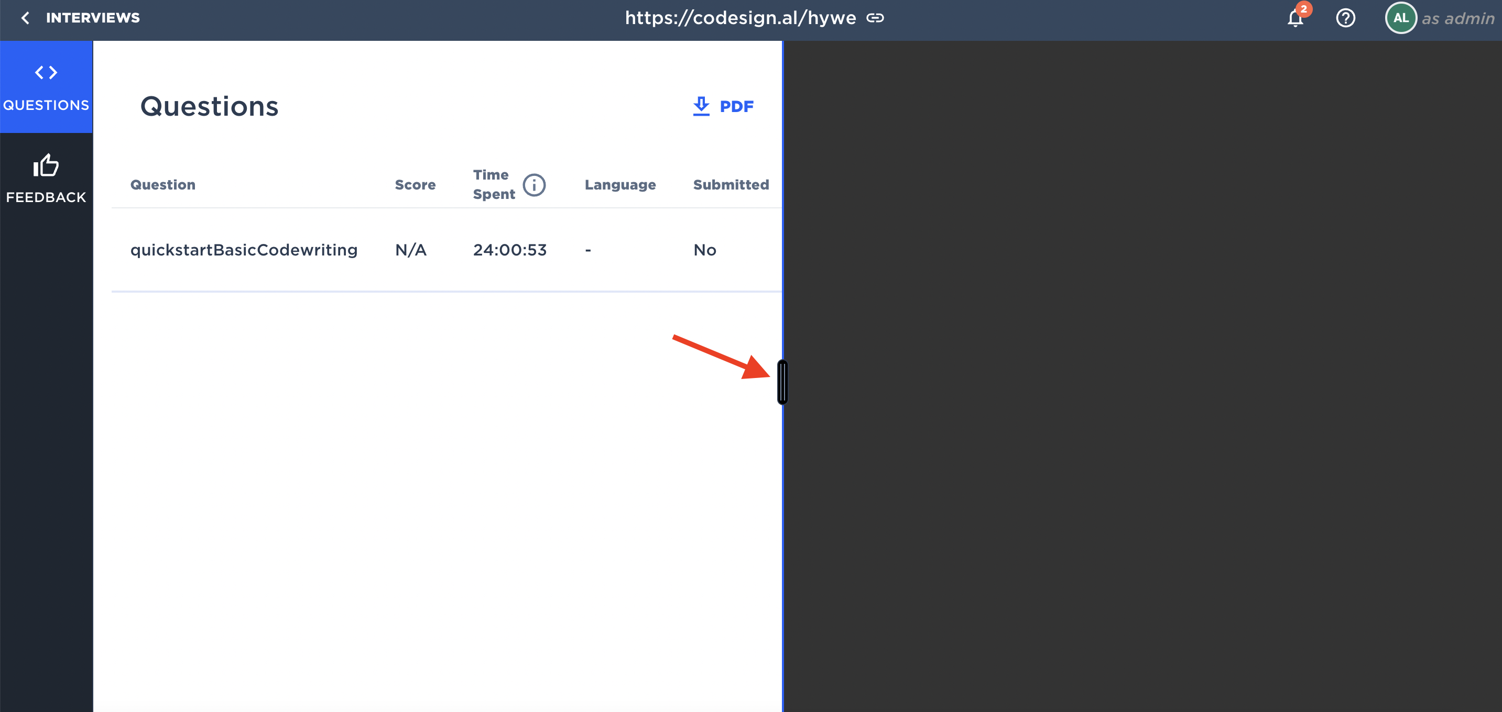Open the help question mark icon
Screen dimensions: 1502x712
click(1345, 18)
